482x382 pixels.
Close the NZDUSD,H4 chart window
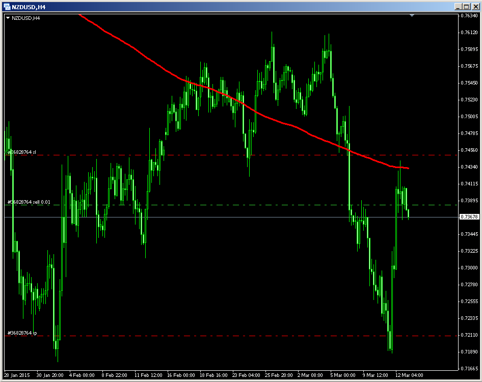click(475, 7)
